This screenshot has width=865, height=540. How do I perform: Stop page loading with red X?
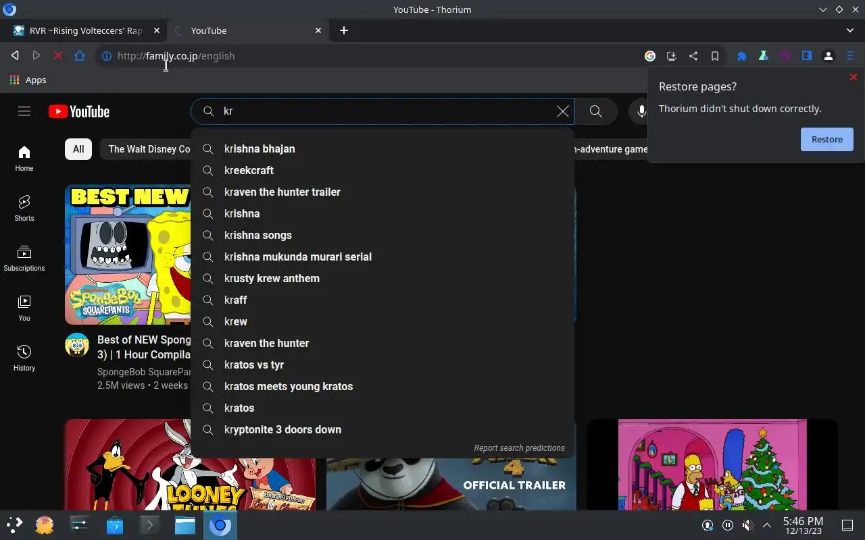click(58, 56)
